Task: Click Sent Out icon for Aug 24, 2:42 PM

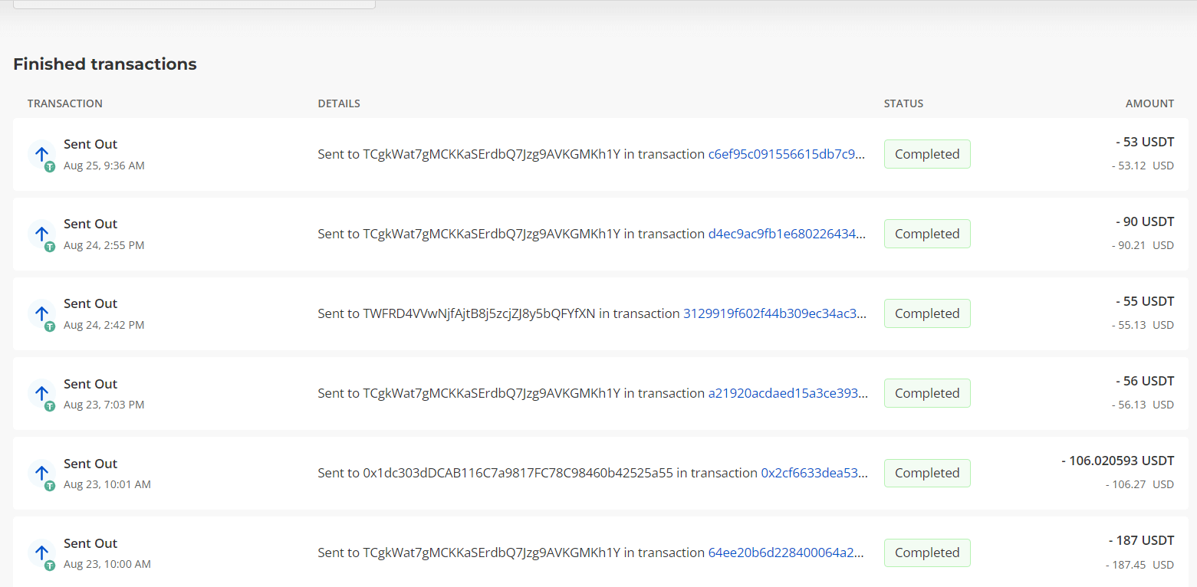Action: (41, 313)
